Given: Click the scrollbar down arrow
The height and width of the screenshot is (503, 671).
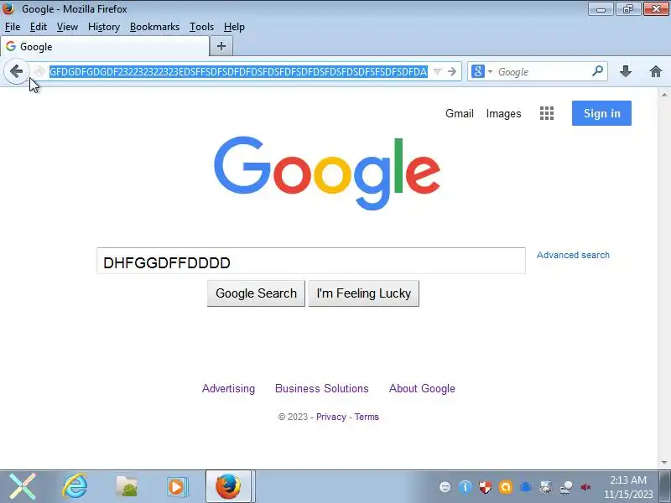Looking at the screenshot, I should (664, 463).
